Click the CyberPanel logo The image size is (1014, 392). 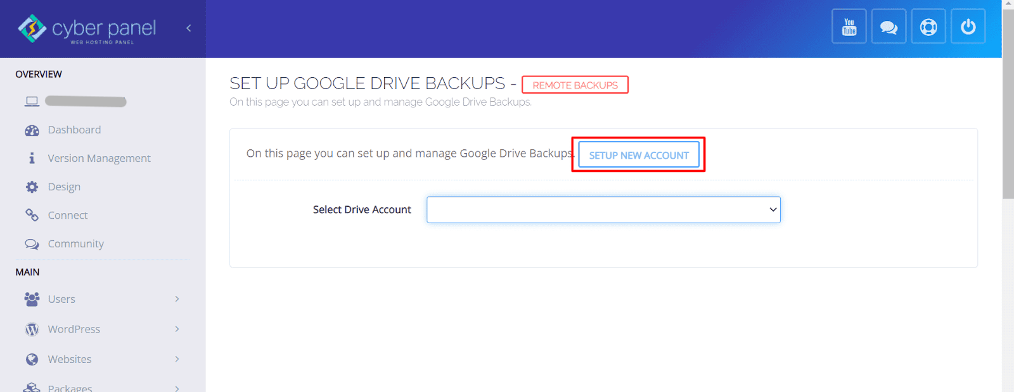click(87, 29)
